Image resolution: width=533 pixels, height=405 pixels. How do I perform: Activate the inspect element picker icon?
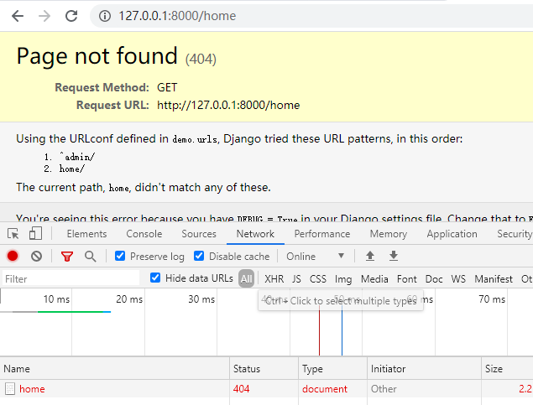(x=13, y=234)
